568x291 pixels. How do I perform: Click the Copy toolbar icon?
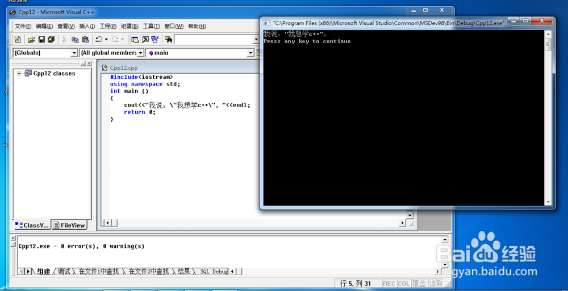(x=75, y=39)
